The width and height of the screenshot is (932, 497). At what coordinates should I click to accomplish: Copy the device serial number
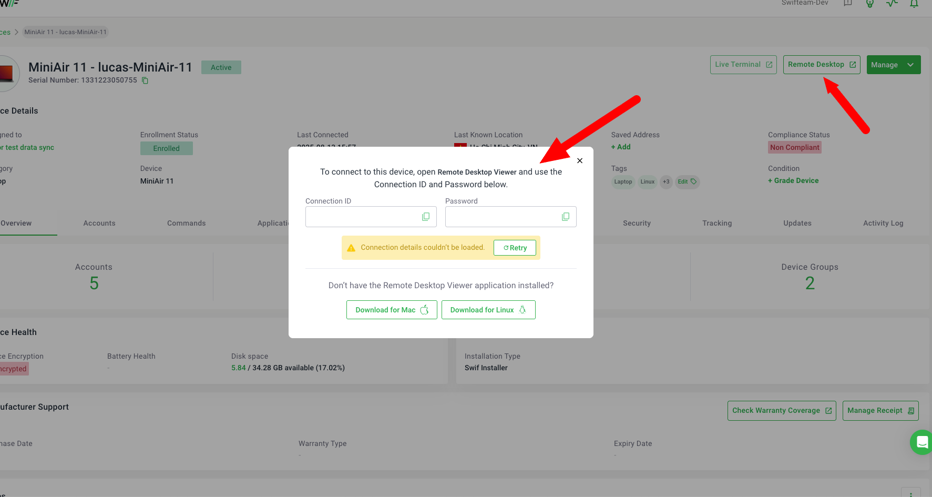(x=145, y=80)
